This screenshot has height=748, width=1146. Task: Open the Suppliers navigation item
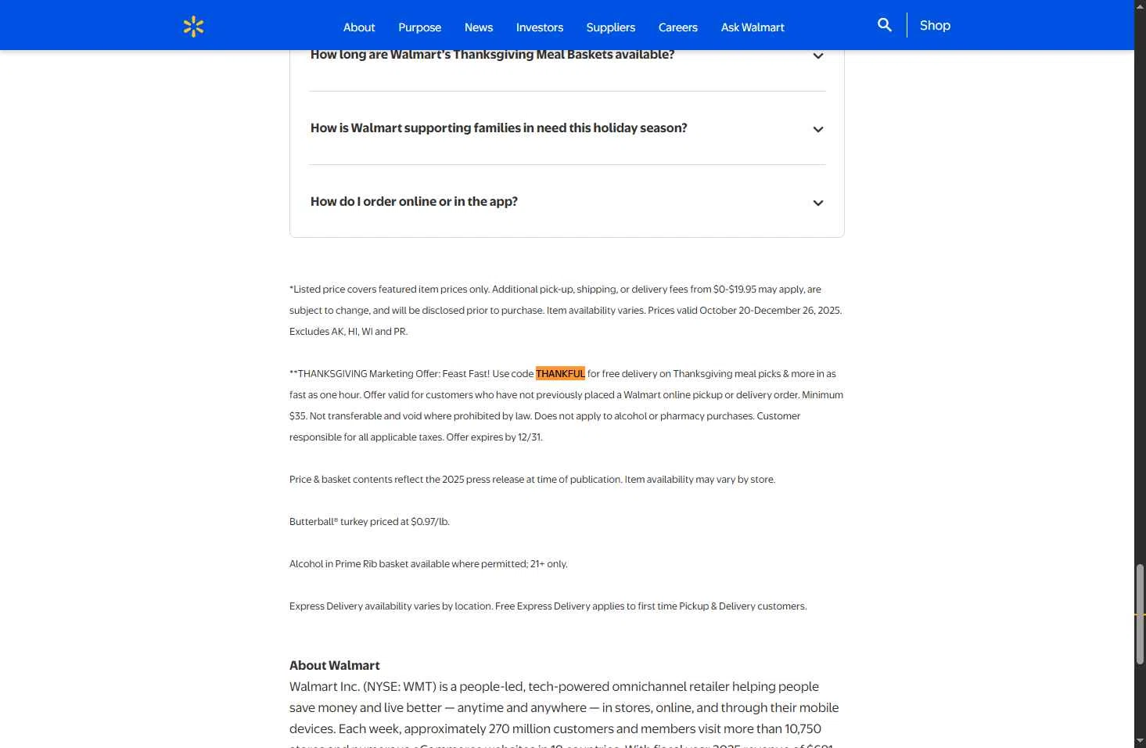611,27
